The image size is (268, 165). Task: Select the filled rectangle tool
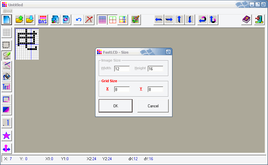click(6, 110)
